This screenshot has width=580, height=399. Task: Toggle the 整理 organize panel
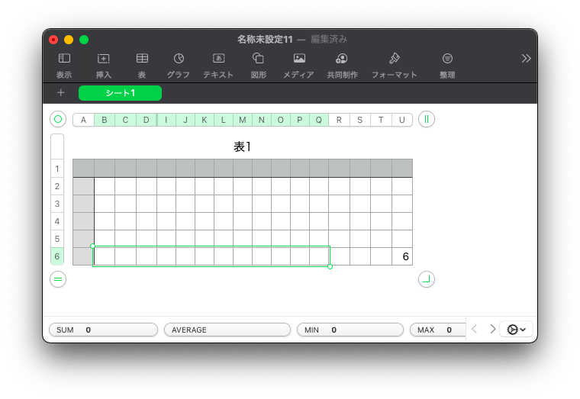pos(447,59)
